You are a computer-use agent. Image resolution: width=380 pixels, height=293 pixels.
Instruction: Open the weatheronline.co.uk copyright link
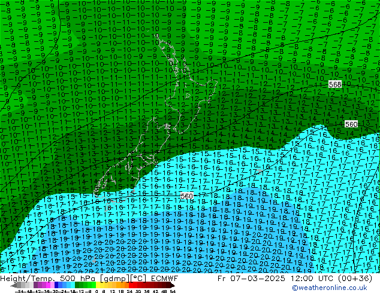click(330, 288)
